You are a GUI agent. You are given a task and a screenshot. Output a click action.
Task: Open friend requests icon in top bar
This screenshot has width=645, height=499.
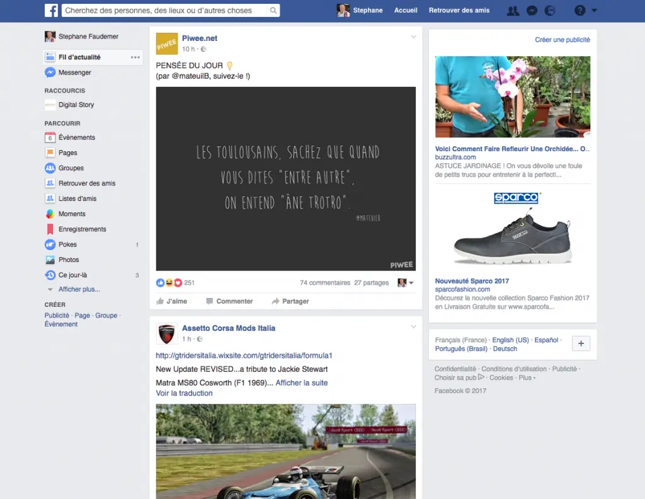(x=513, y=11)
